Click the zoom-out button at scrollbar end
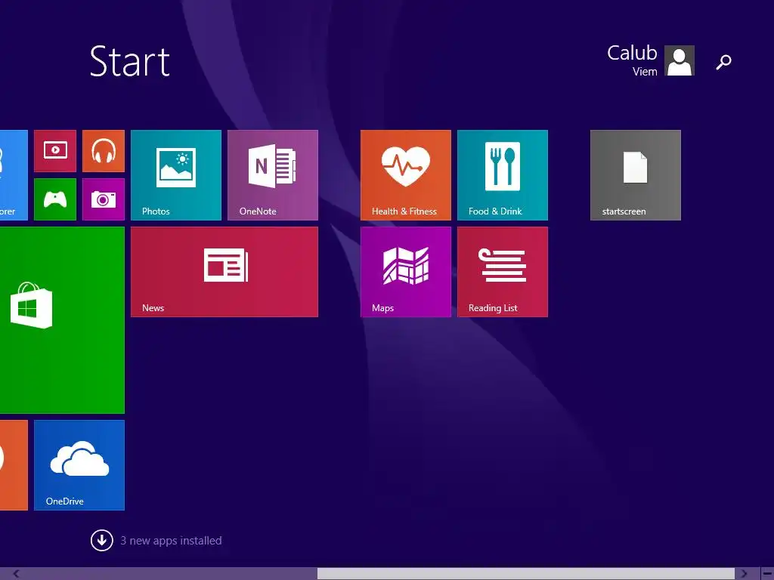Viewport: 774px width, 580px height. point(768,574)
